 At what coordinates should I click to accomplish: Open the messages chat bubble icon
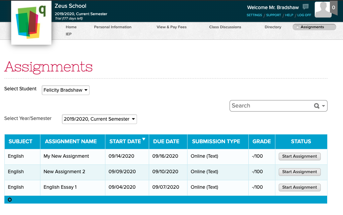(306, 7)
